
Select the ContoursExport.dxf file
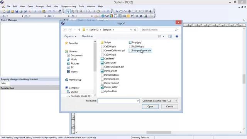tap(112, 67)
